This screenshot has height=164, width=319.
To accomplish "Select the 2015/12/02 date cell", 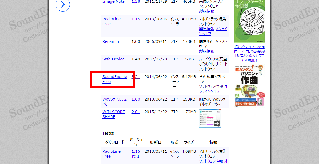I will click(156, 112).
